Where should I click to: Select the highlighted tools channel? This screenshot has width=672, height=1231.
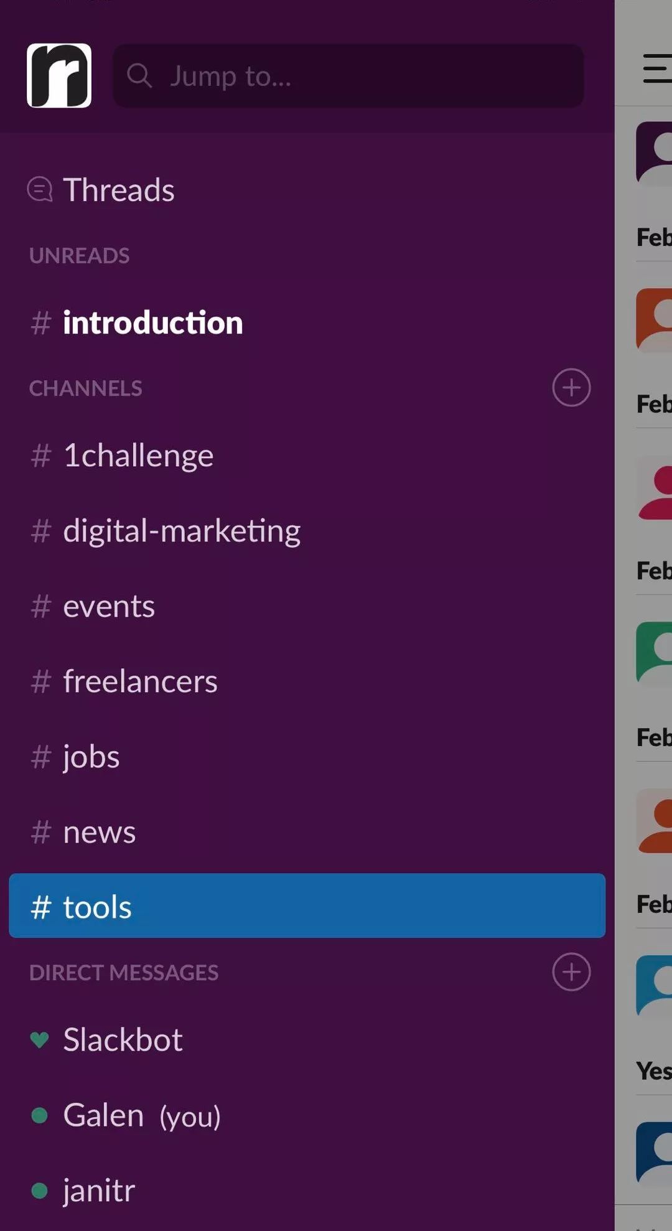tap(307, 906)
